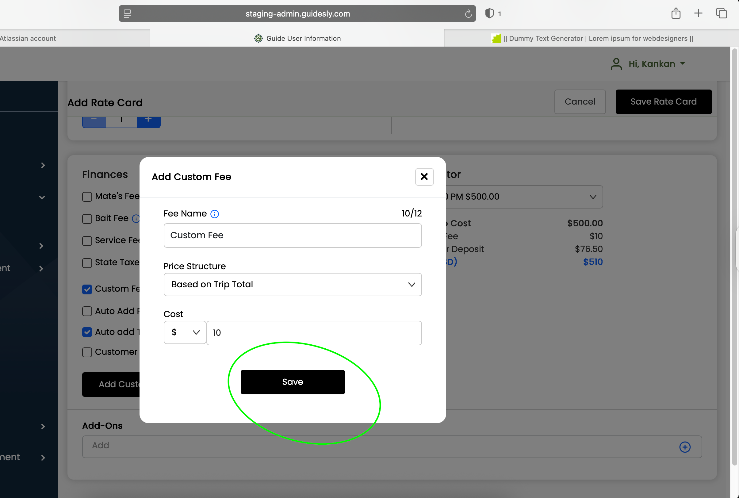
Task: Open the cost currency dropdown
Action: point(185,332)
